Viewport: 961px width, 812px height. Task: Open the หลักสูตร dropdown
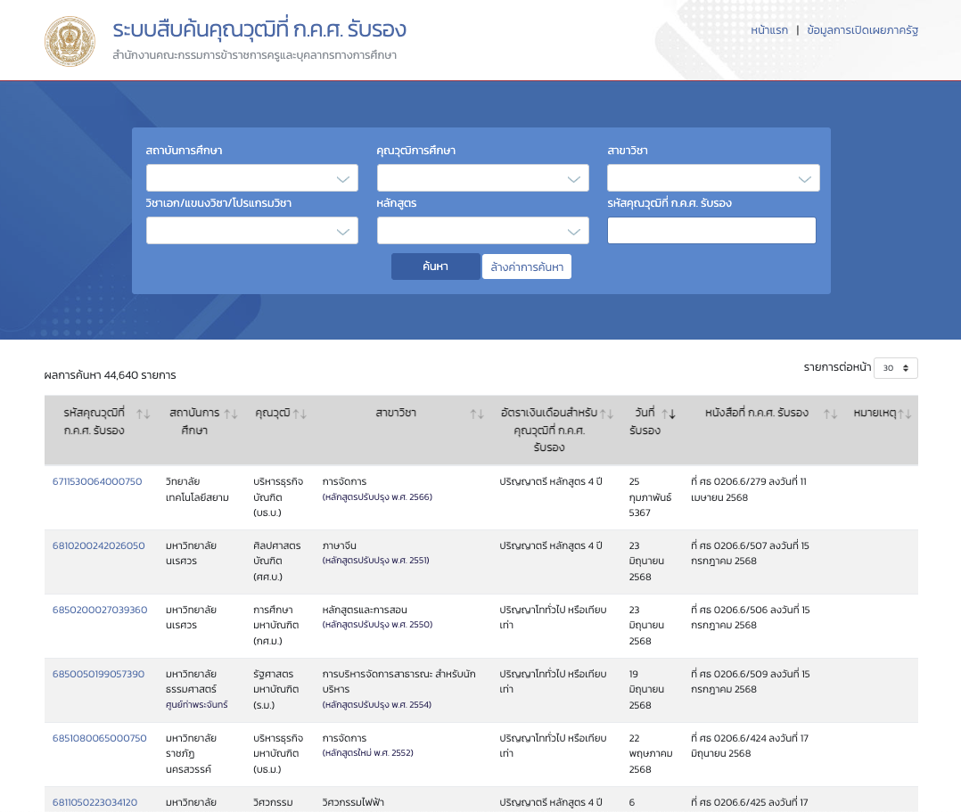(x=483, y=231)
